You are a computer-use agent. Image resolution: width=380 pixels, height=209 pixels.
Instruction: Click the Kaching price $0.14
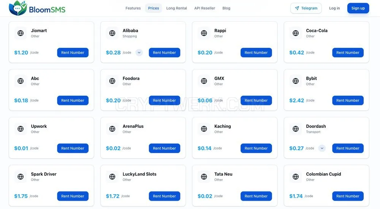204,148
